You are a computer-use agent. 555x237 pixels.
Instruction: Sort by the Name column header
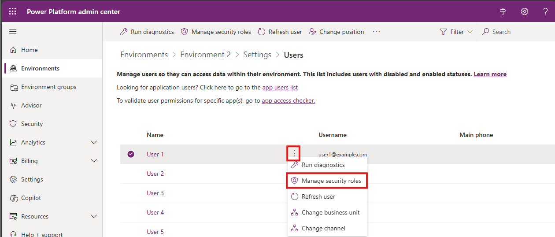coord(155,135)
